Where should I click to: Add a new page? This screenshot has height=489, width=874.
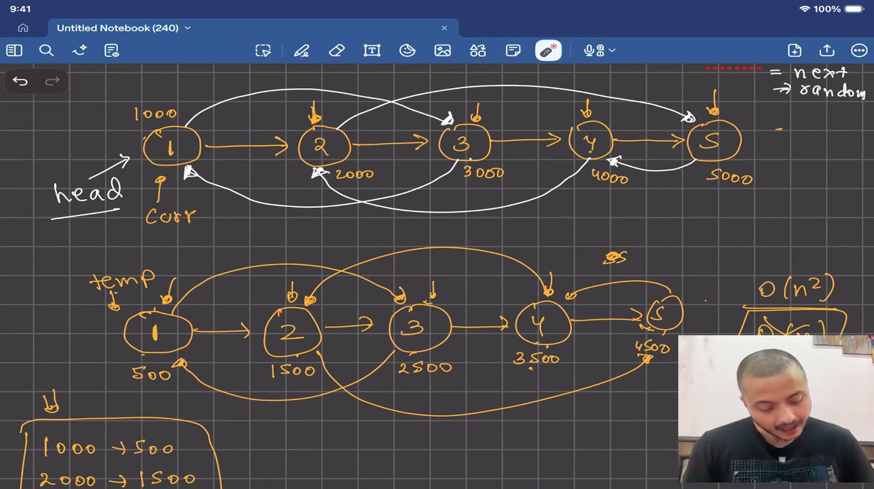794,50
